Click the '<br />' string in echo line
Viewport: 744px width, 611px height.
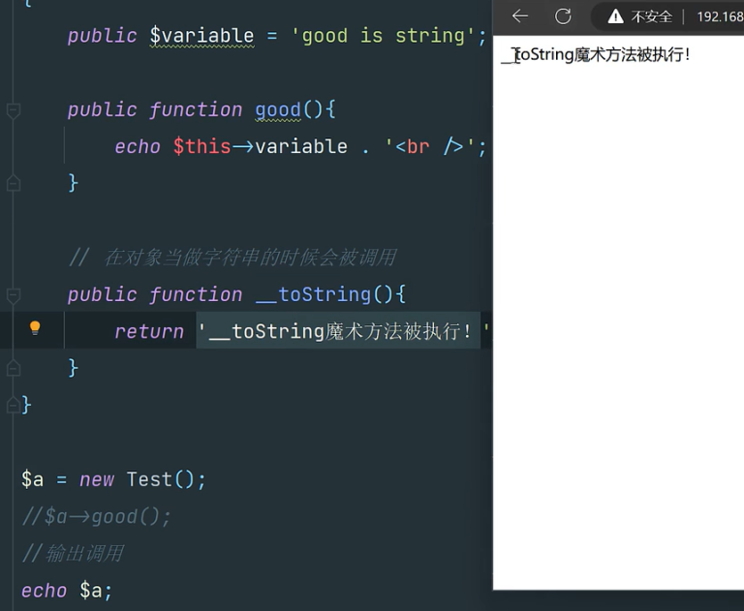430,146
